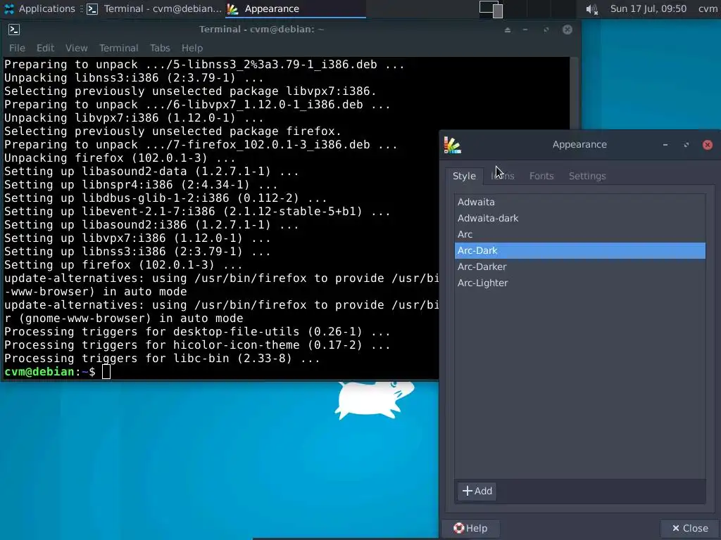721x540 pixels.
Task: Open the Terminal File menu
Action: pos(17,48)
